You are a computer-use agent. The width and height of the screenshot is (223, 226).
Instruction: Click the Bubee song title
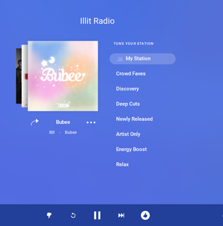(63, 122)
